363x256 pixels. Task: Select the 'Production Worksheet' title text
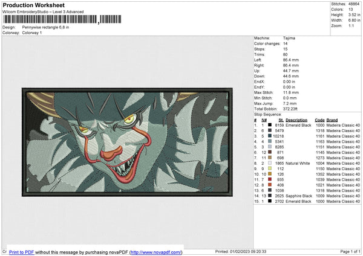[x=33, y=5]
